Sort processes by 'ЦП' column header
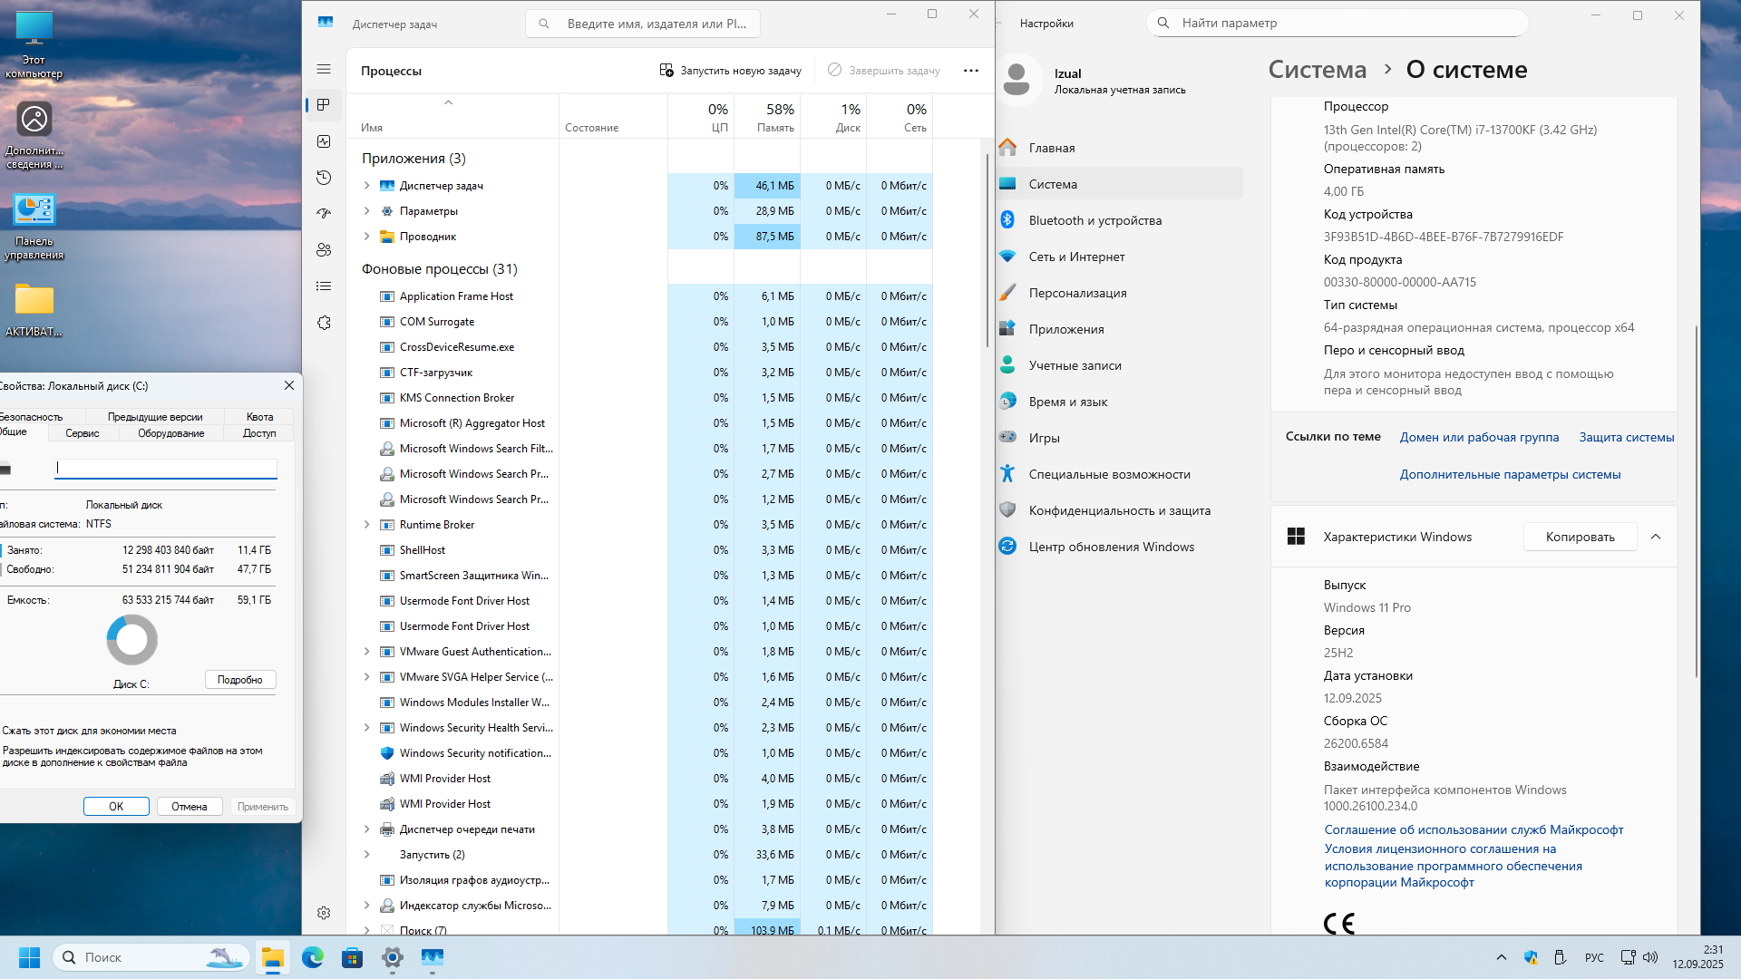This screenshot has width=1741, height=979. click(701, 117)
